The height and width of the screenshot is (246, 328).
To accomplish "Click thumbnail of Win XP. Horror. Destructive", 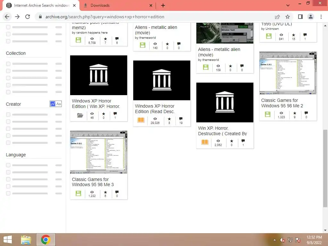I will pyautogui.click(x=225, y=102).
